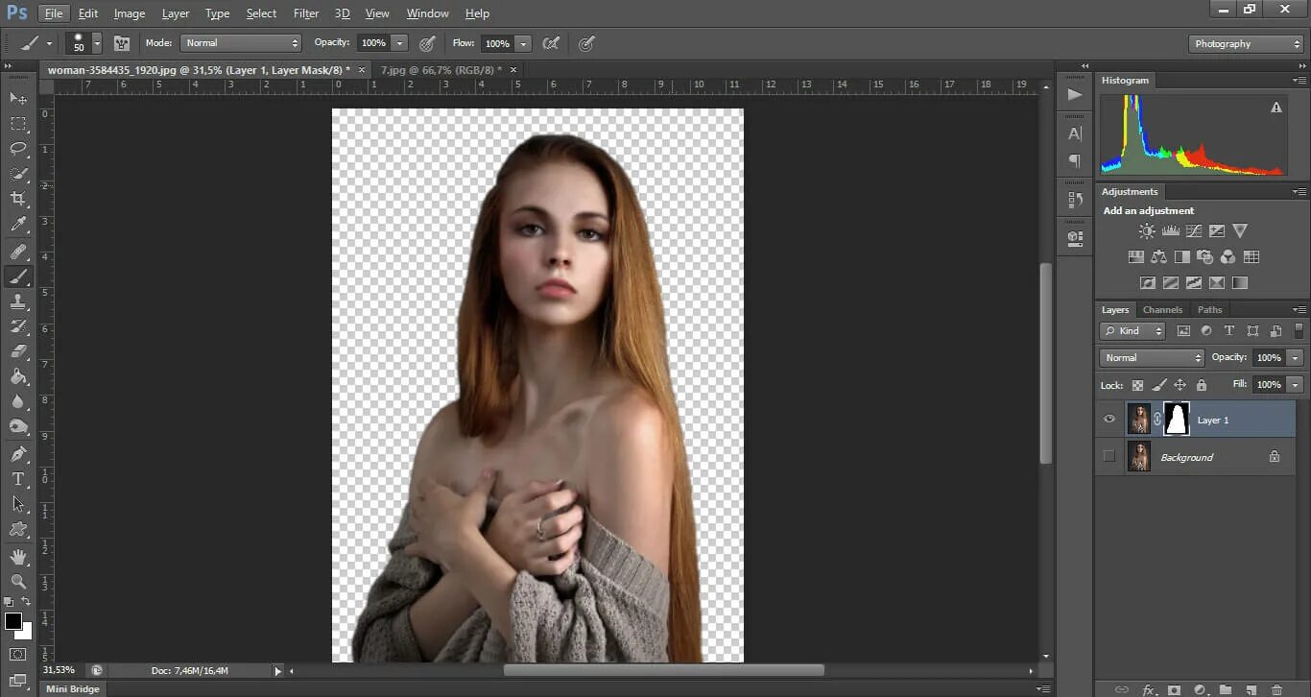Select the Pen tool
The height and width of the screenshot is (697, 1311).
18,453
